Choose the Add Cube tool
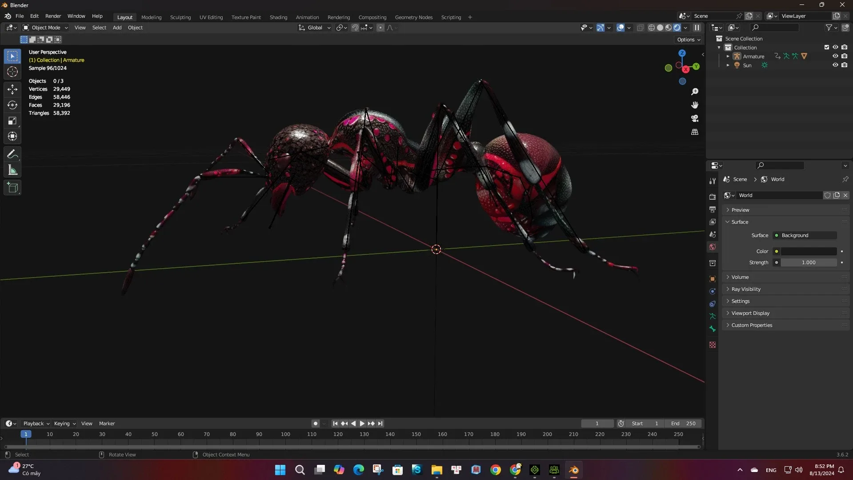Screen dimensions: 853x480 [12, 188]
